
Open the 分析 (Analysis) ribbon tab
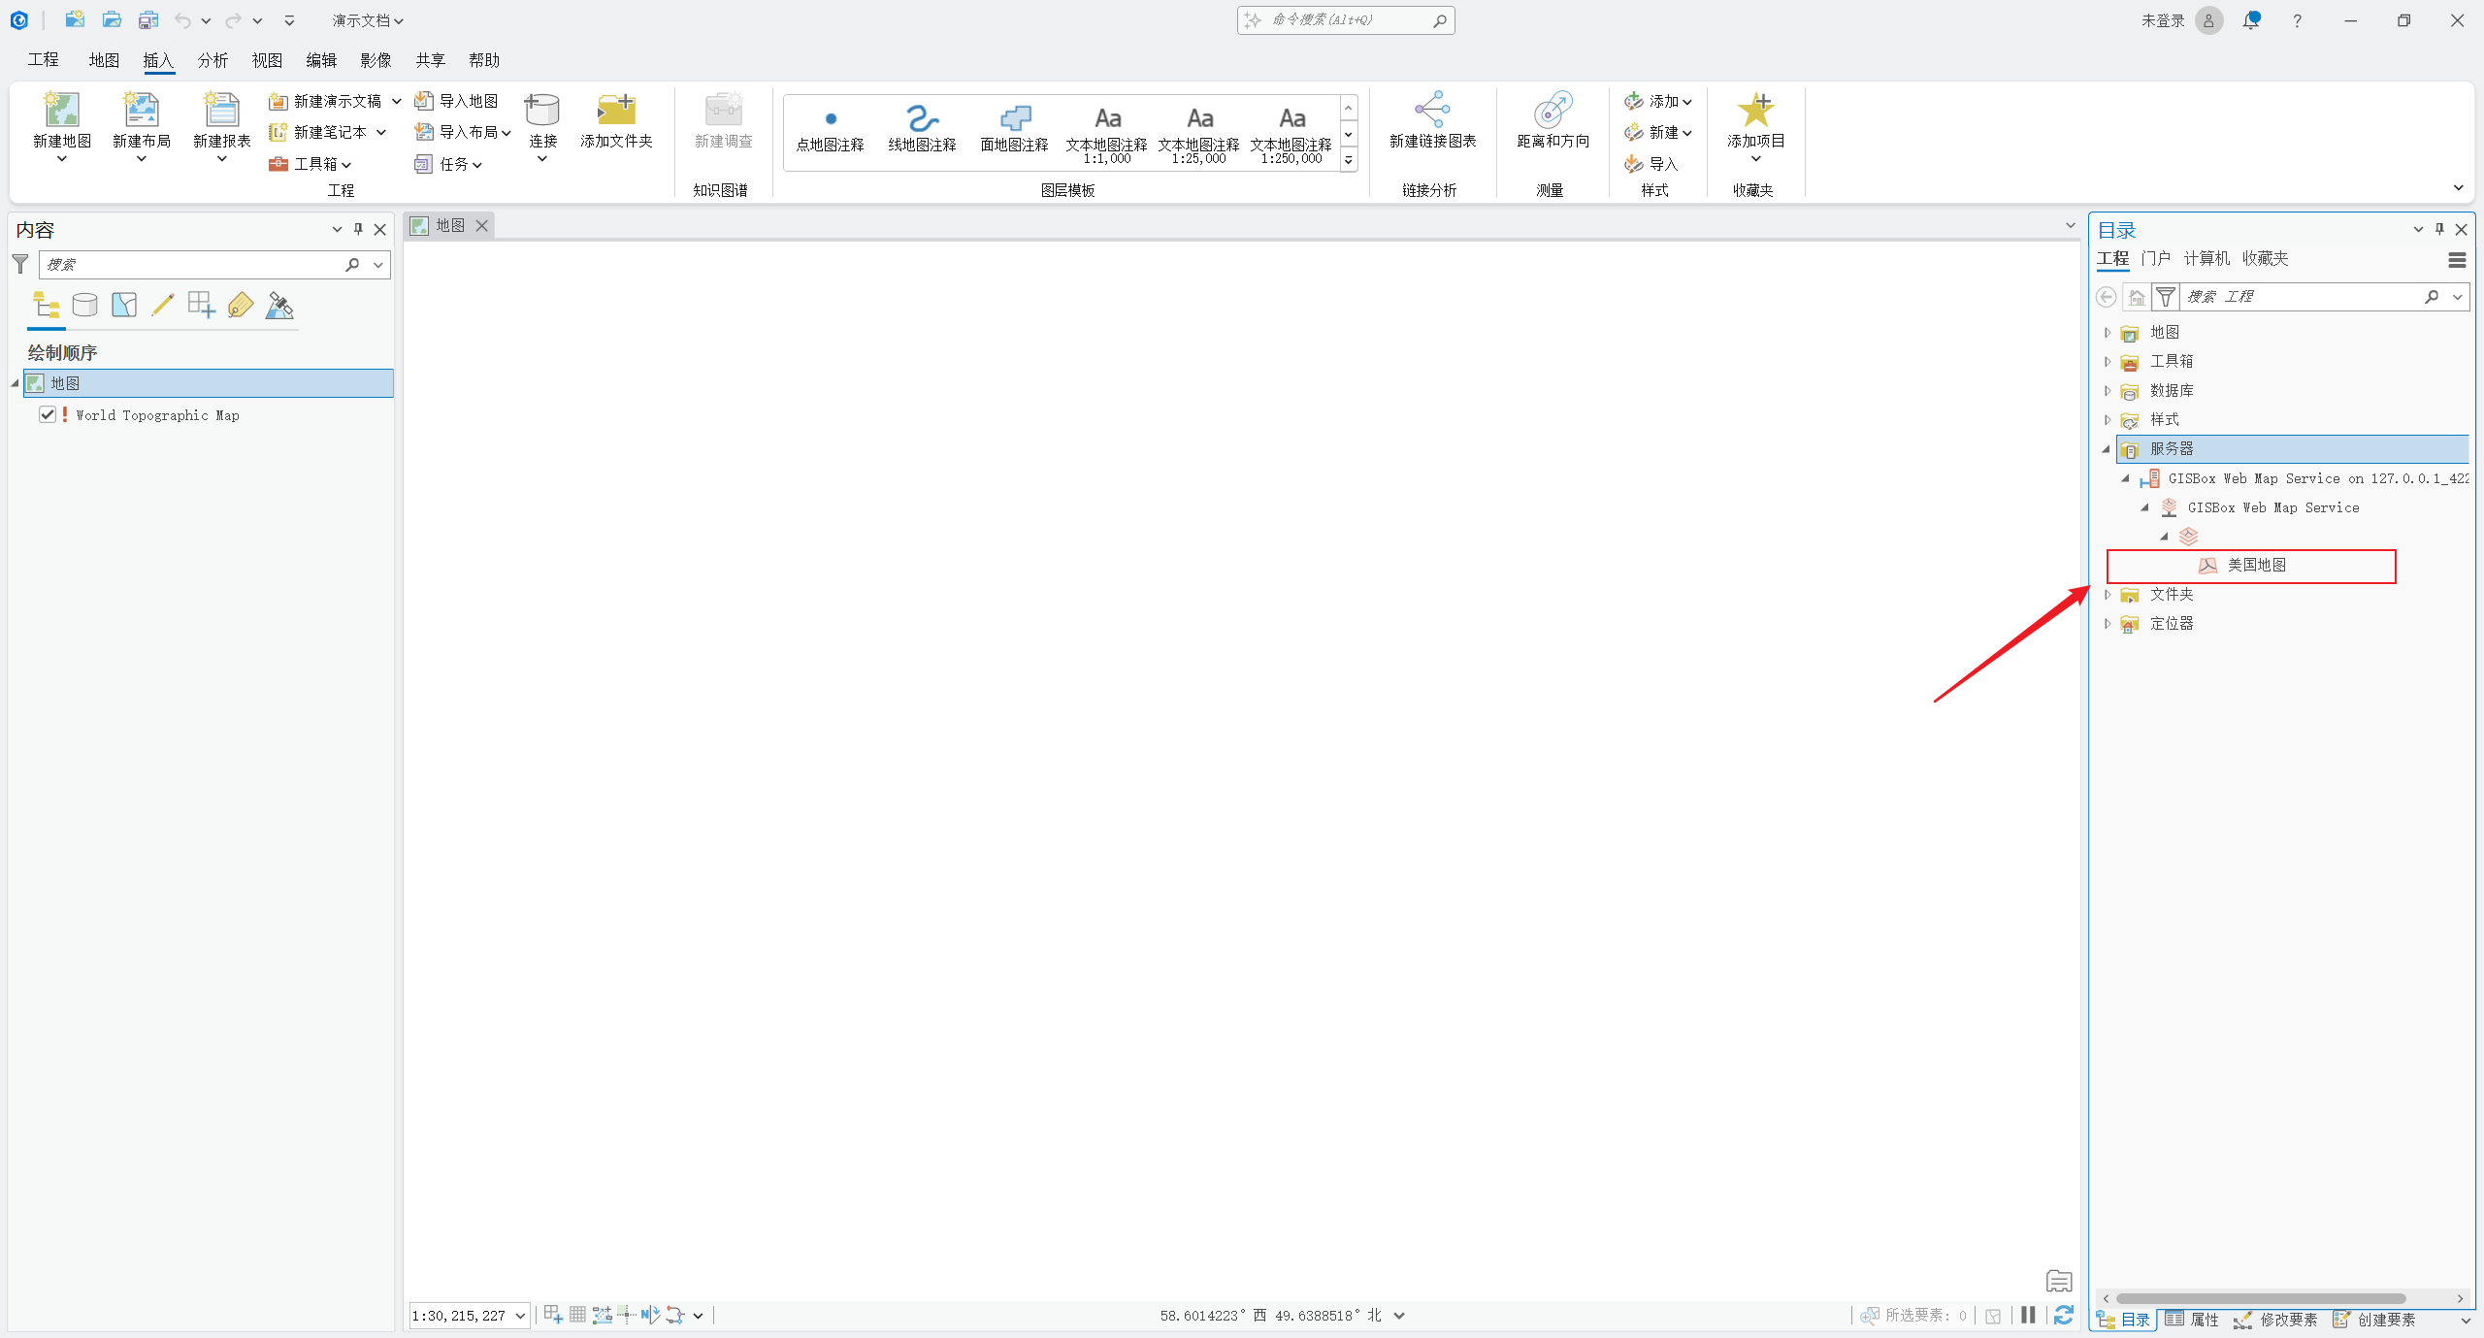click(x=212, y=60)
